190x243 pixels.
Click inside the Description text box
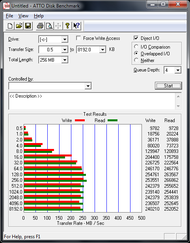click(92, 101)
